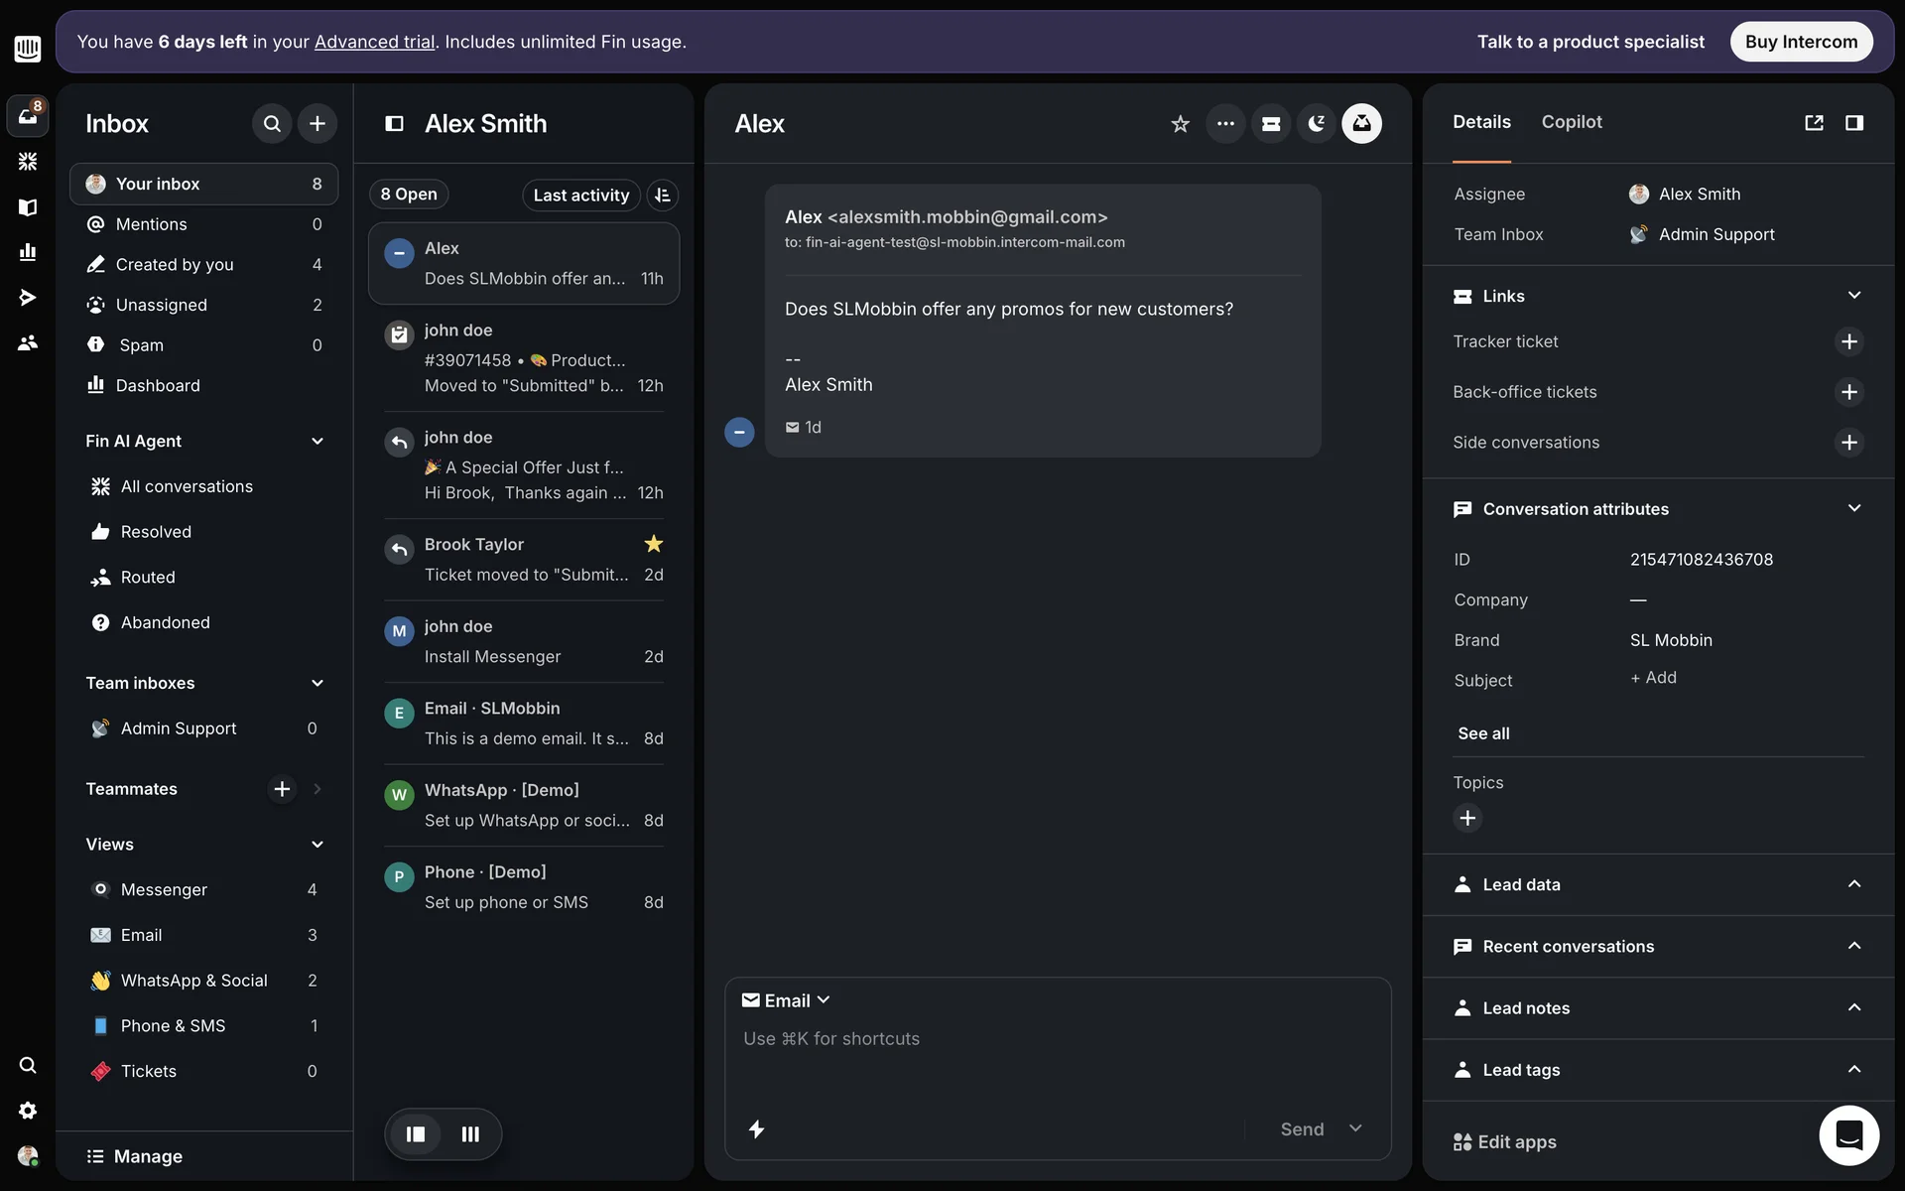This screenshot has width=1905, height=1191.
Task: Open the Intercom Messenger chat bubble
Action: (1848, 1134)
